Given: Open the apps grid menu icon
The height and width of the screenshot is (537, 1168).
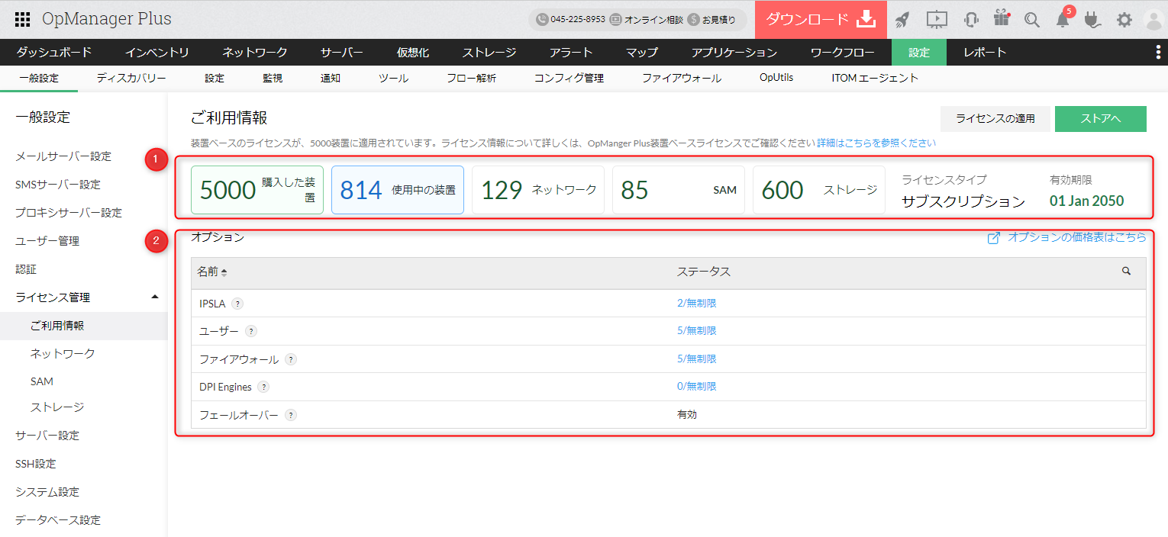Looking at the screenshot, I should tap(23, 19).
